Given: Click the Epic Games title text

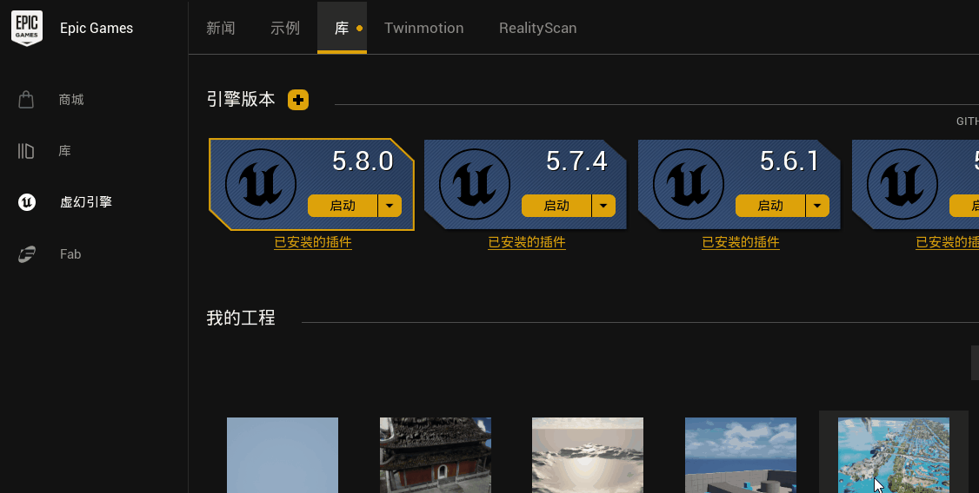Looking at the screenshot, I should [97, 28].
